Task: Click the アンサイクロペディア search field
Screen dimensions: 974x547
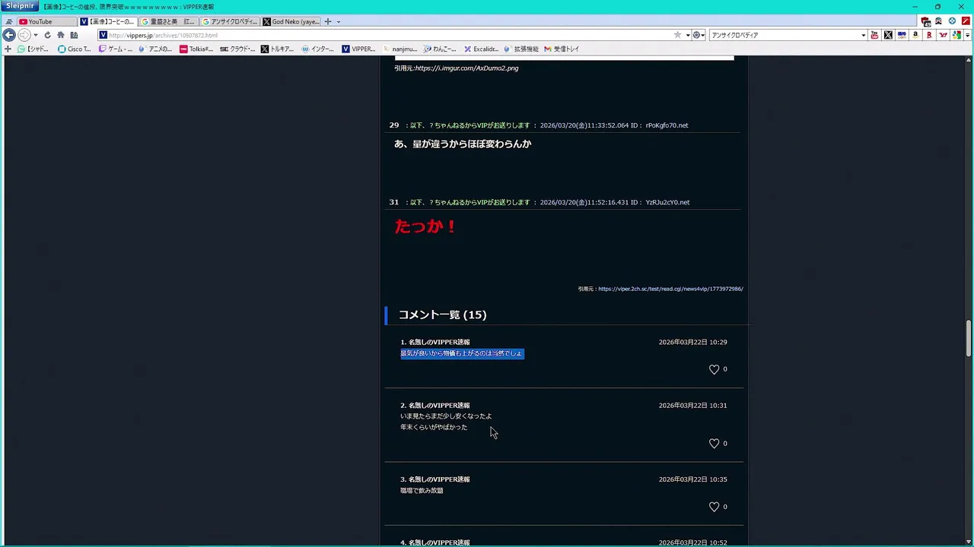Action: 784,35
